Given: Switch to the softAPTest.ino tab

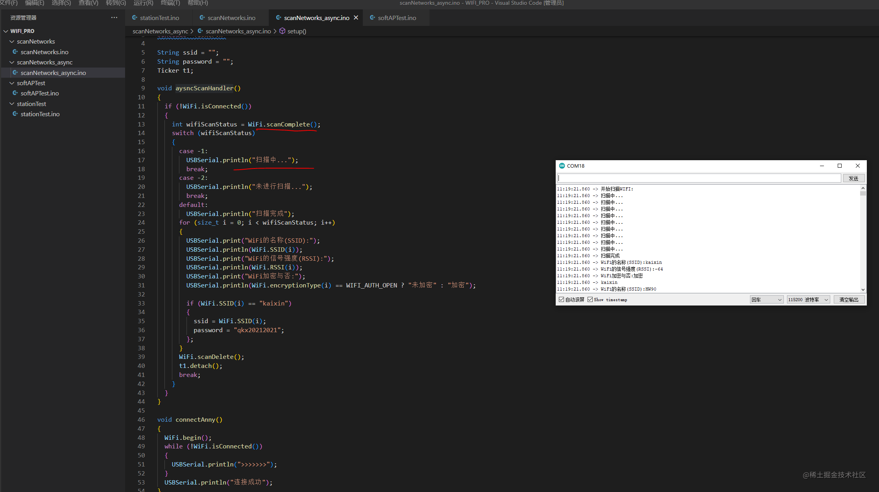Looking at the screenshot, I should click(x=396, y=18).
